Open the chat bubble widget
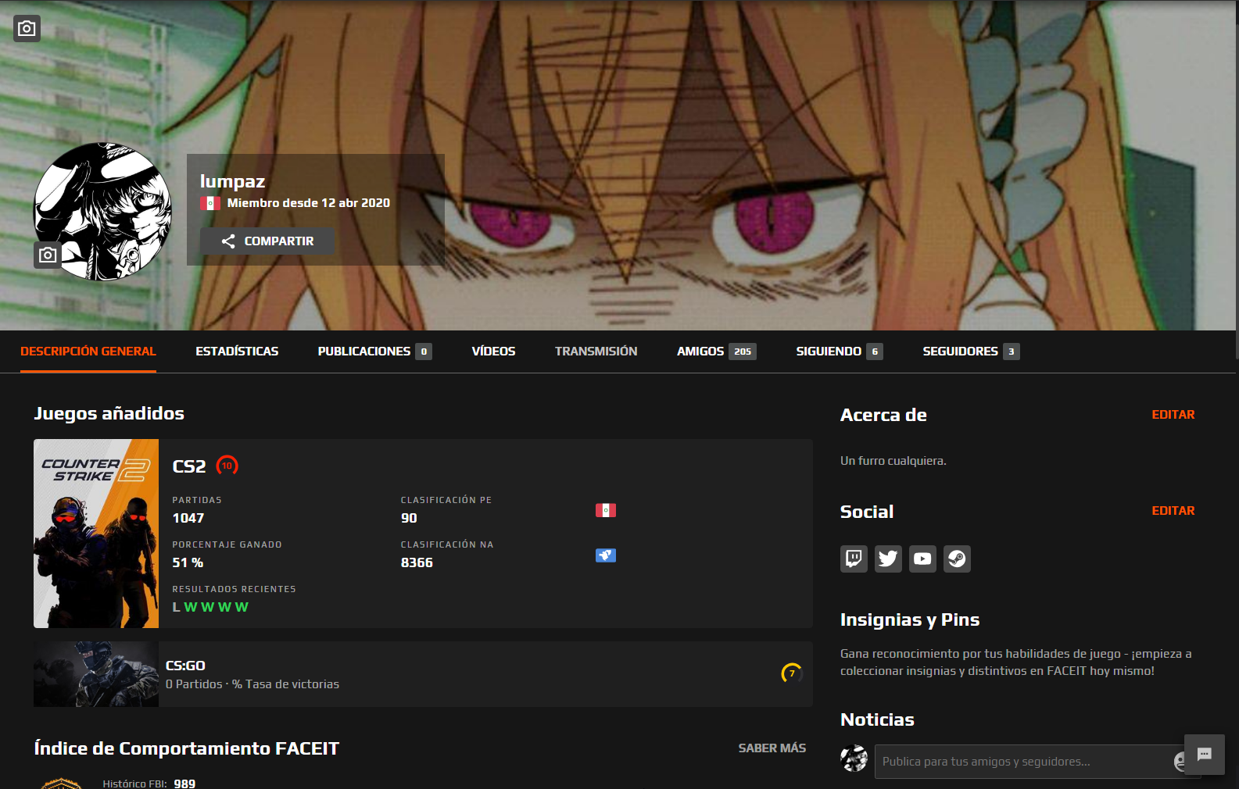 pyautogui.click(x=1205, y=755)
